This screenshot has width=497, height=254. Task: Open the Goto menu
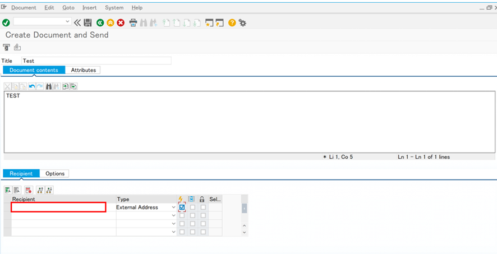tap(68, 8)
